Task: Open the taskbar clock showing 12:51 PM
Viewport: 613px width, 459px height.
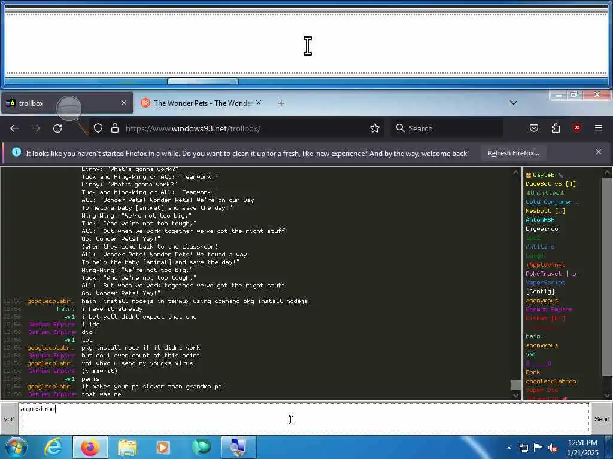Action: pyautogui.click(x=582, y=448)
